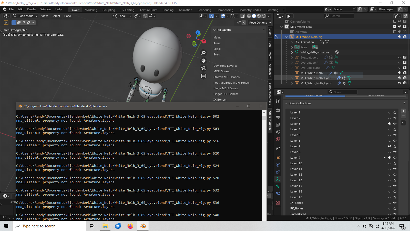Viewport: 410px width, 231px height.
Task: Open the Local transform orientation dropdown
Action: (x=122, y=16)
